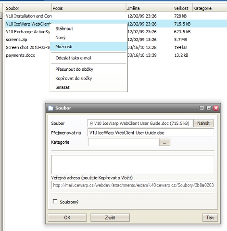Viewport: 227px width, 231px height.
Task: Select the screens.zip file
Action: click(x=16, y=40)
